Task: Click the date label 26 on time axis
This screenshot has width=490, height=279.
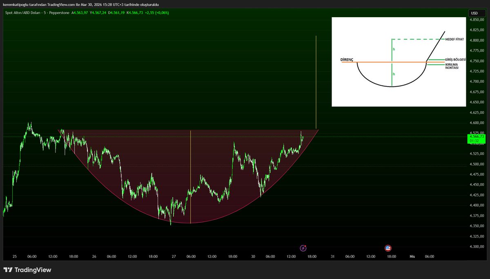Action: [x=94, y=257]
